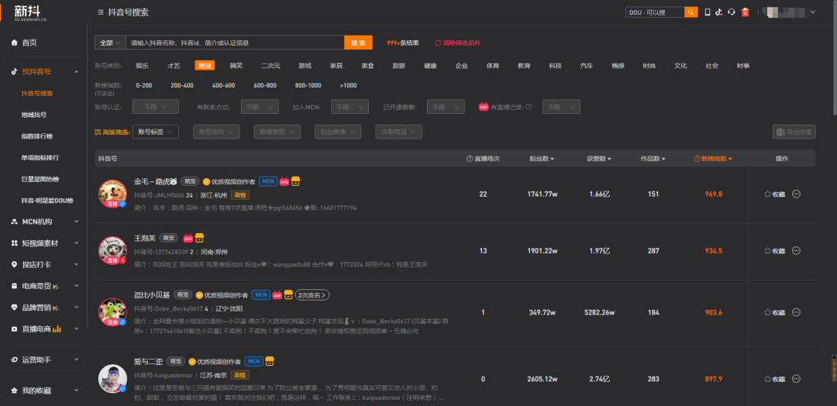Open more options for 逗比小贝基 row
Image resolution: width=837 pixels, height=406 pixels.
pos(796,313)
